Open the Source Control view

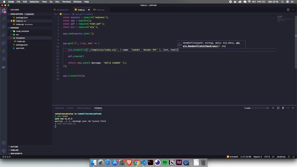point(4,27)
